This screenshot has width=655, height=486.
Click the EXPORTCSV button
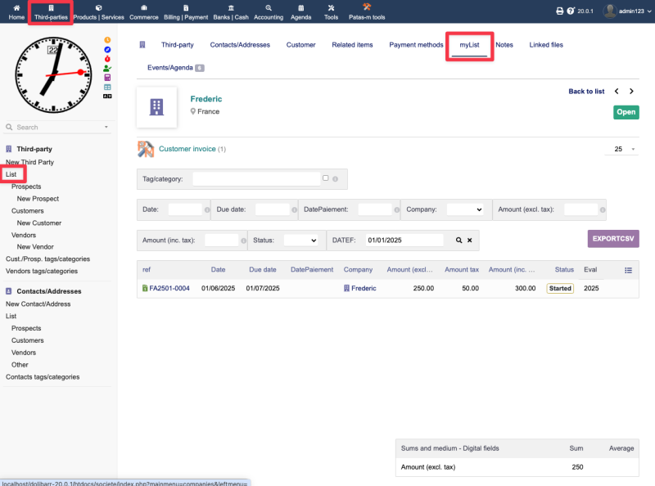(612, 239)
